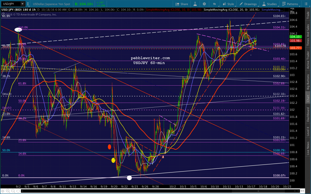The image size is (311, 194).
Task: Click the SimpleMovingAvg (CLOSE, 10, 0) red label
Action: point(168,9)
